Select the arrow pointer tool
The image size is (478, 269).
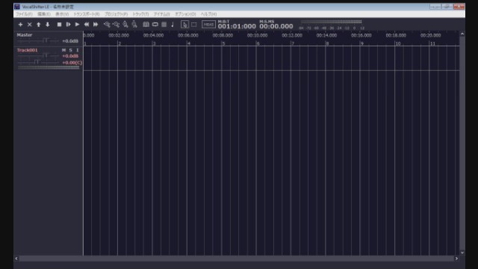[x=184, y=25]
